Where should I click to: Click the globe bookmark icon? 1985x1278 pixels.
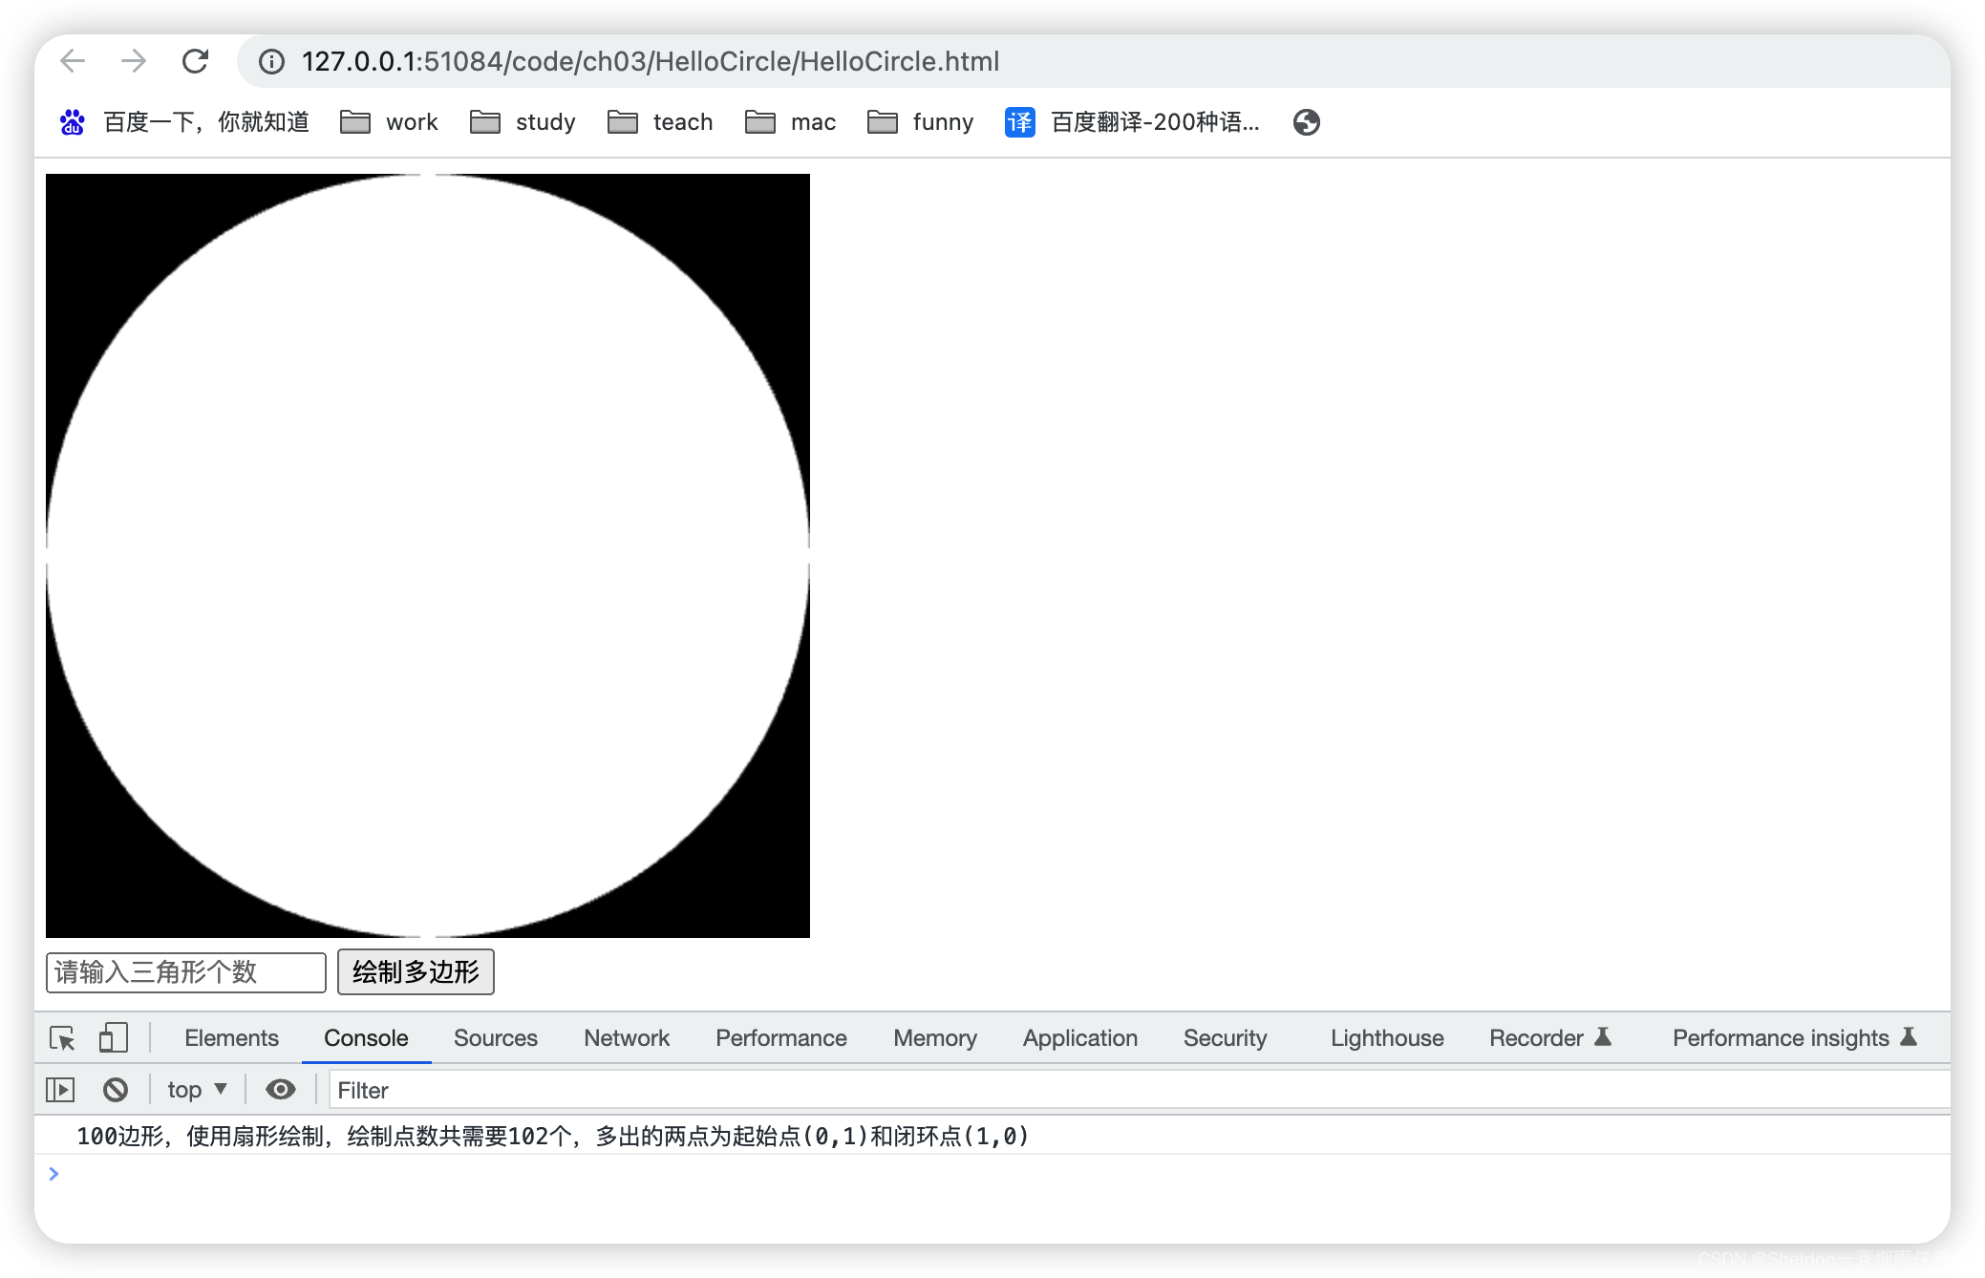(x=1306, y=122)
